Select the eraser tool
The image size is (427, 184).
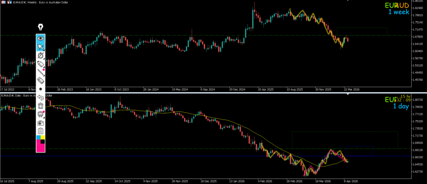[40, 80]
